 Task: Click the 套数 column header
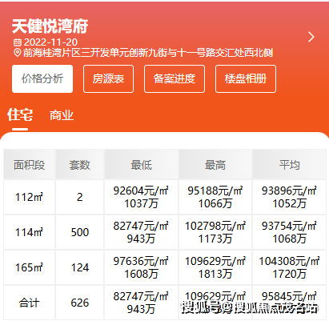point(79,164)
